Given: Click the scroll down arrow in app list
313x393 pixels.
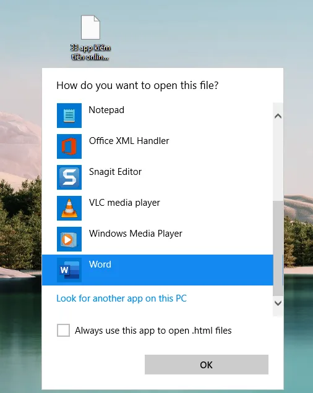Looking at the screenshot, I should tap(278, 303).
